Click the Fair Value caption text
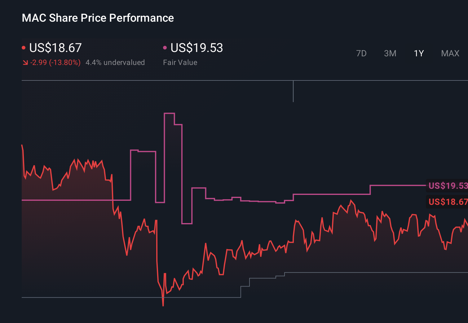The width and height of the screenshot is (468, 323). pos(180,62)
